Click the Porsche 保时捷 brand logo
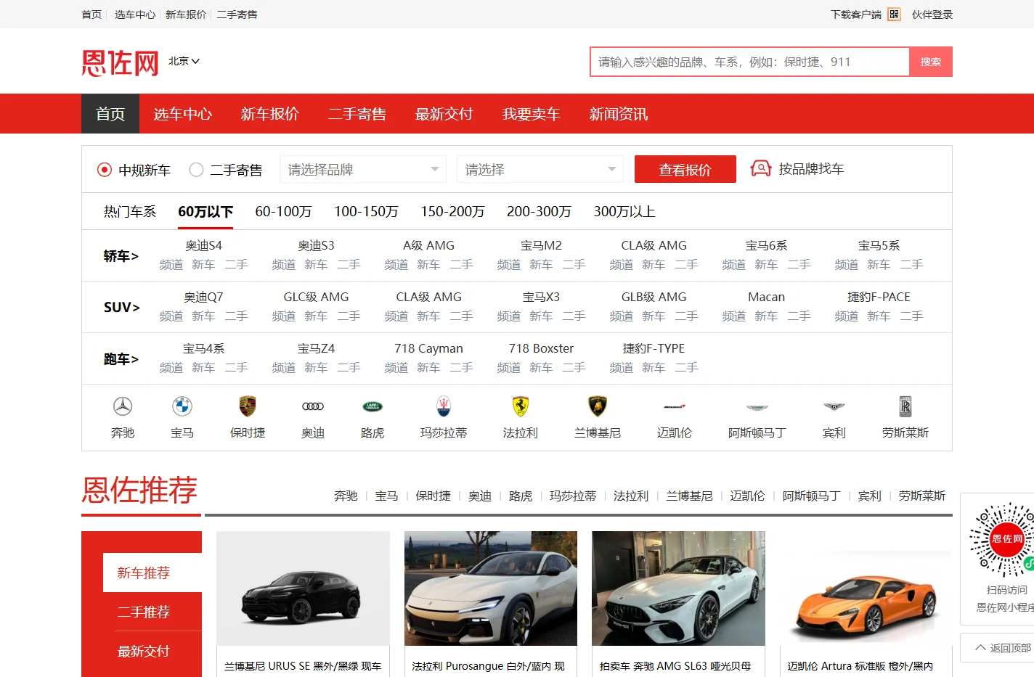The height and width of the screenshot is (677, 1034). [248, 406]
